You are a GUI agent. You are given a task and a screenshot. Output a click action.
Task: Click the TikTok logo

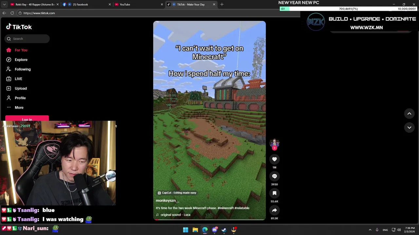pyautogui.click(x=19, y=27)
